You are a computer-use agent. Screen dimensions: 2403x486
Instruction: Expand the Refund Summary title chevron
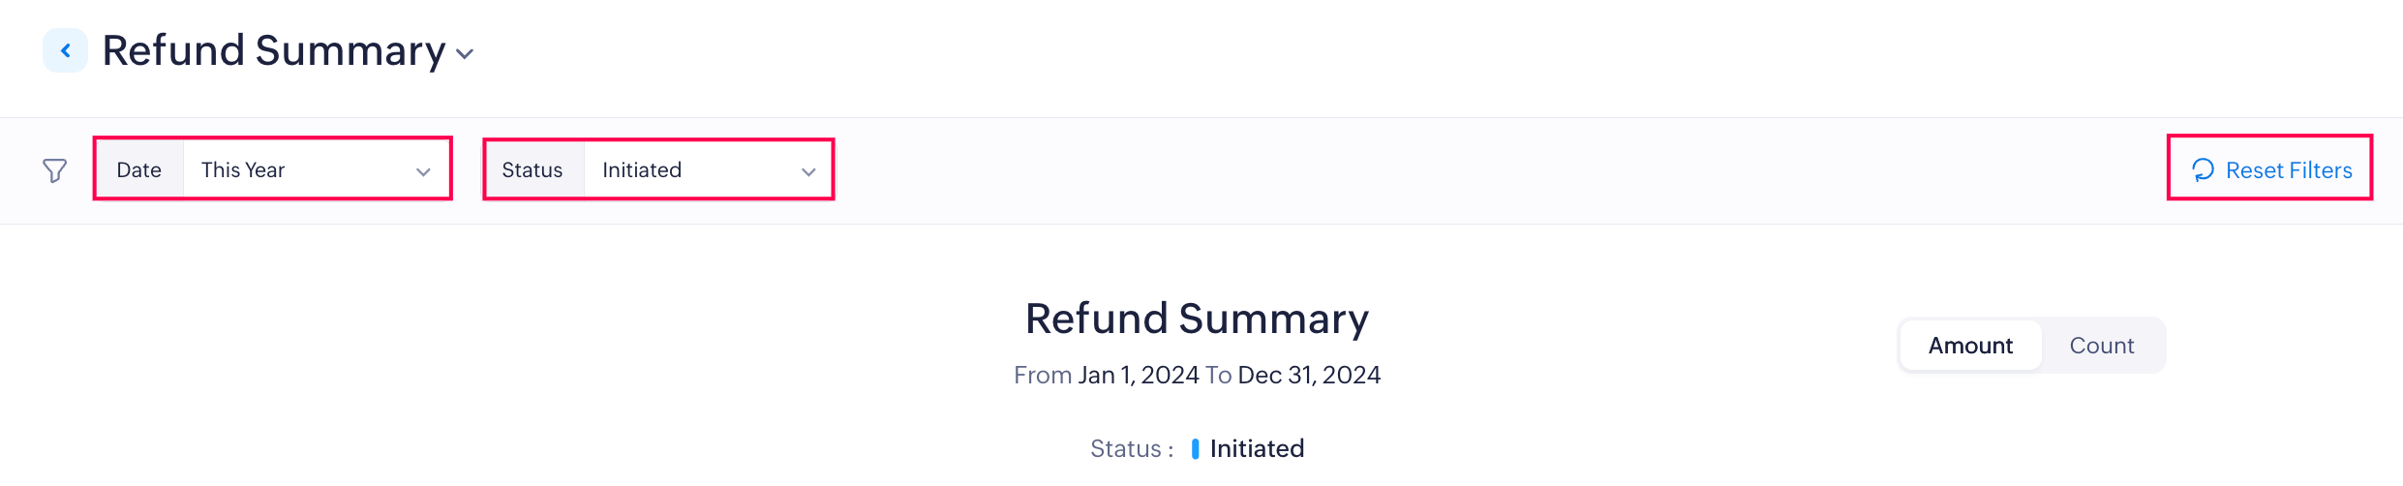[465, 54]
